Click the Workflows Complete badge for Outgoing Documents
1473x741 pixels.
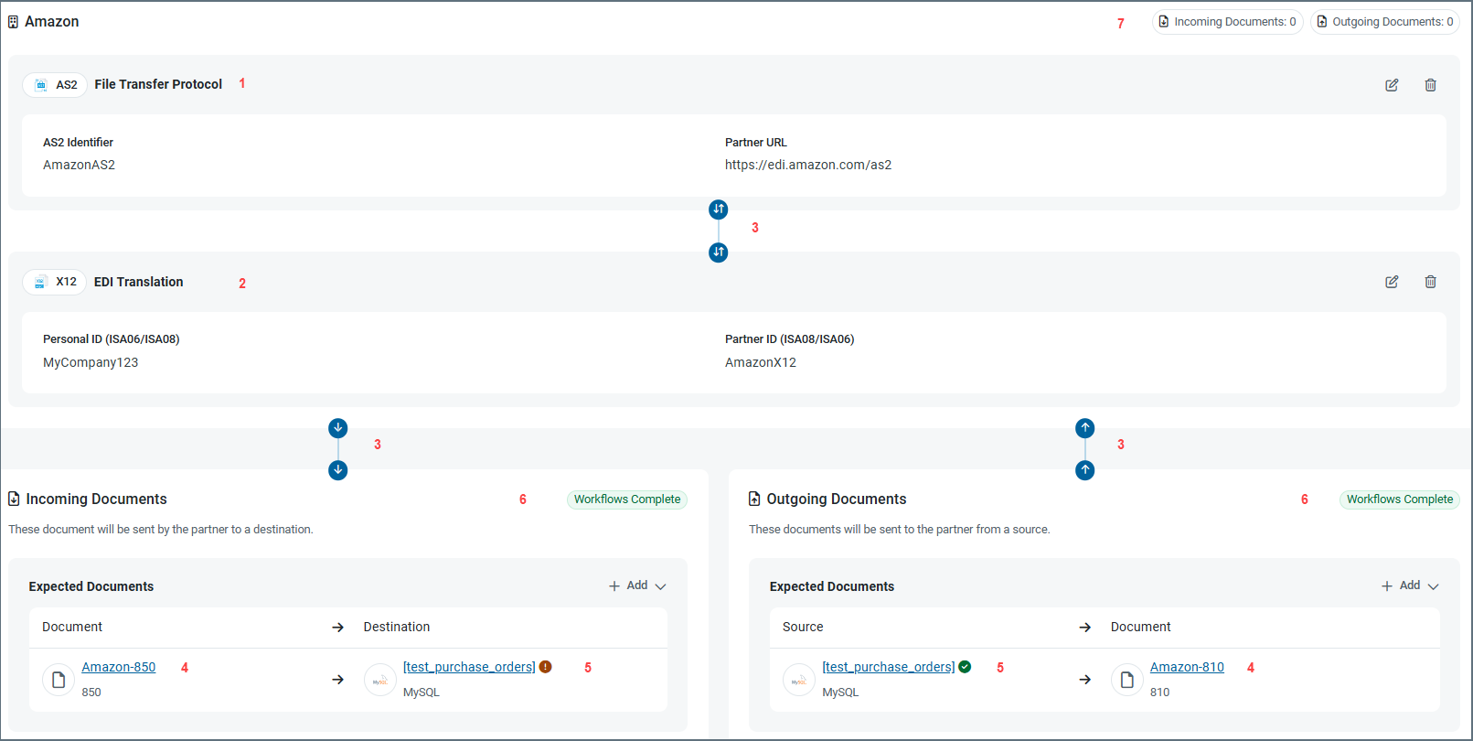coord(1399,499)
